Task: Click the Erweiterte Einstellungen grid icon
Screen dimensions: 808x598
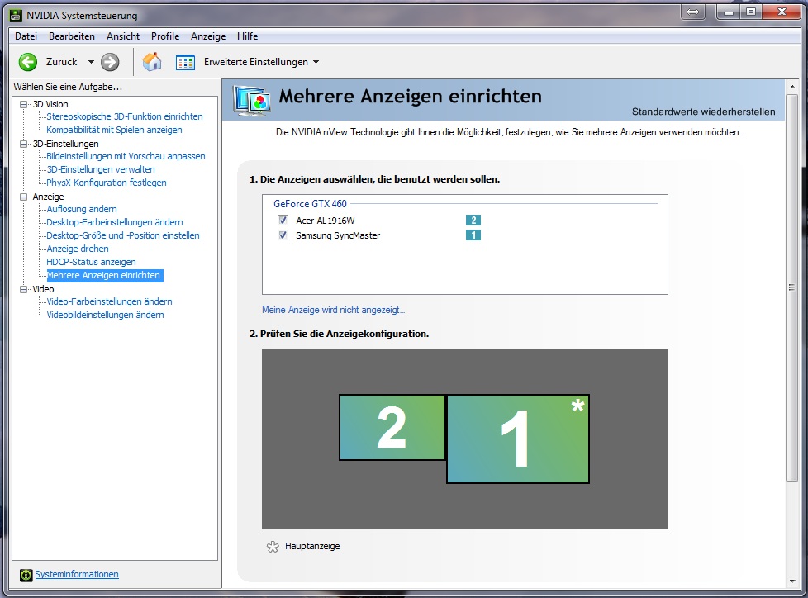Action: click(185, 62)
